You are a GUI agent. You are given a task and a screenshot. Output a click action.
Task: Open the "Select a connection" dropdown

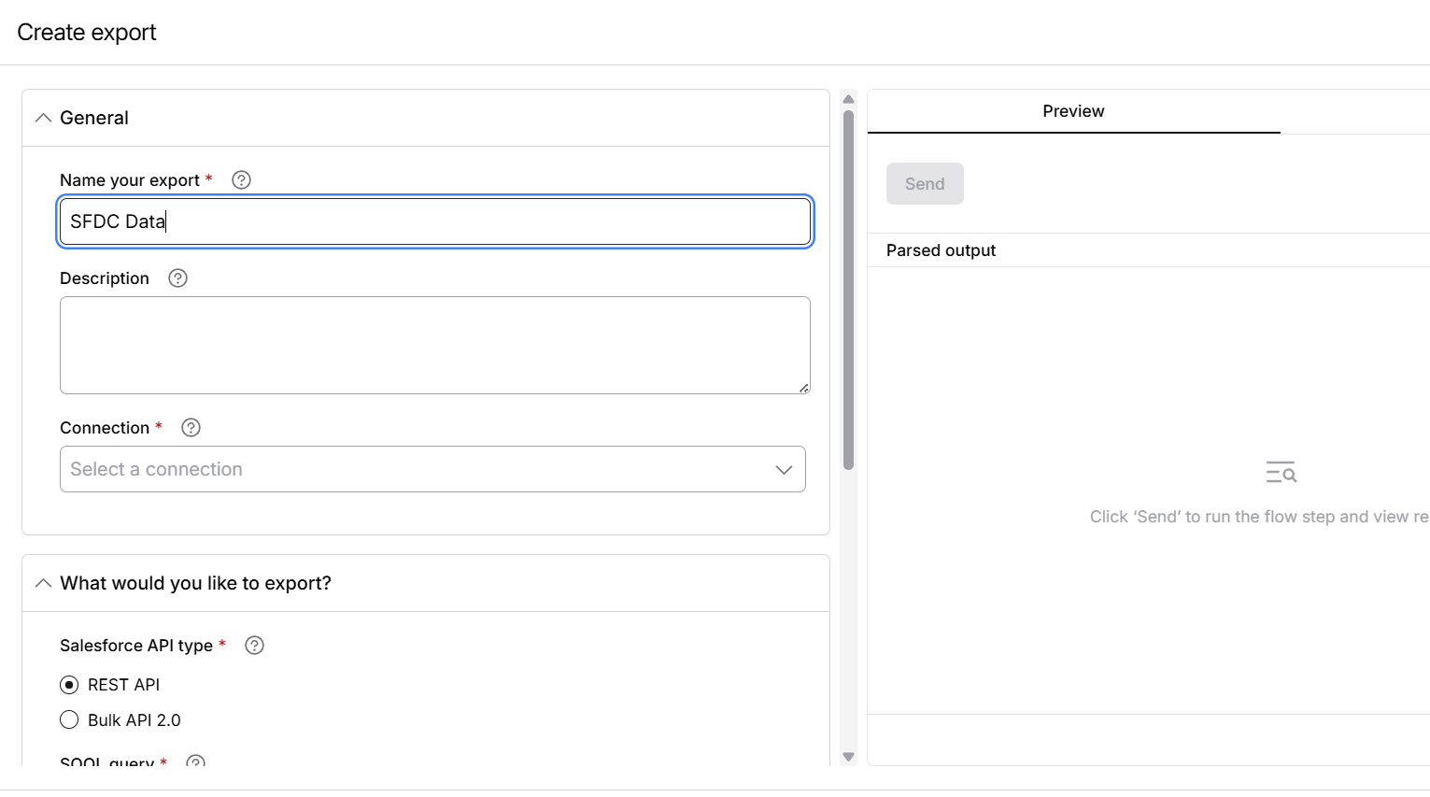click(x=432, y=469)
